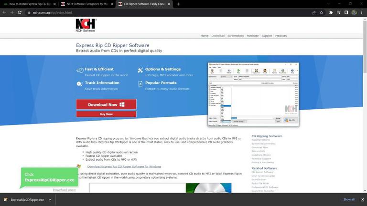367x206 pixels.
Task: Click the Options & Settings tools icon
Action: click(x=140, y=70)
